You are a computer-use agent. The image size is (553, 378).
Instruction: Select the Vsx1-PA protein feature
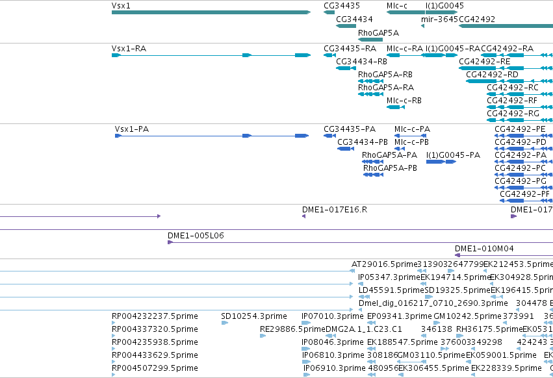212,136
